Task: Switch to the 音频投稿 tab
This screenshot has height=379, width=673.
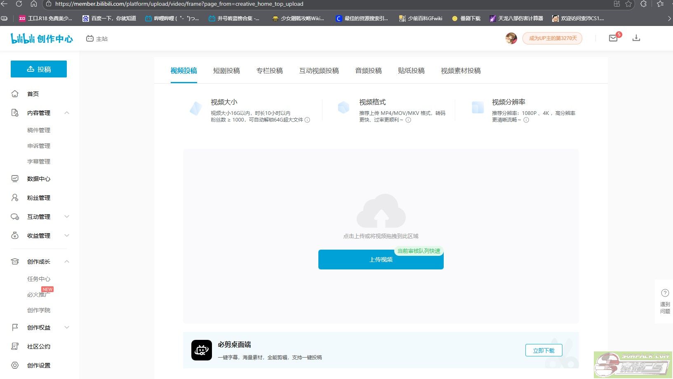Action: 368,70
